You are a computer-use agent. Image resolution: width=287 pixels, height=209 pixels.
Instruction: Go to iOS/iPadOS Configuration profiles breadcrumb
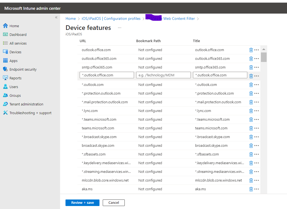(x=111, y=18)
